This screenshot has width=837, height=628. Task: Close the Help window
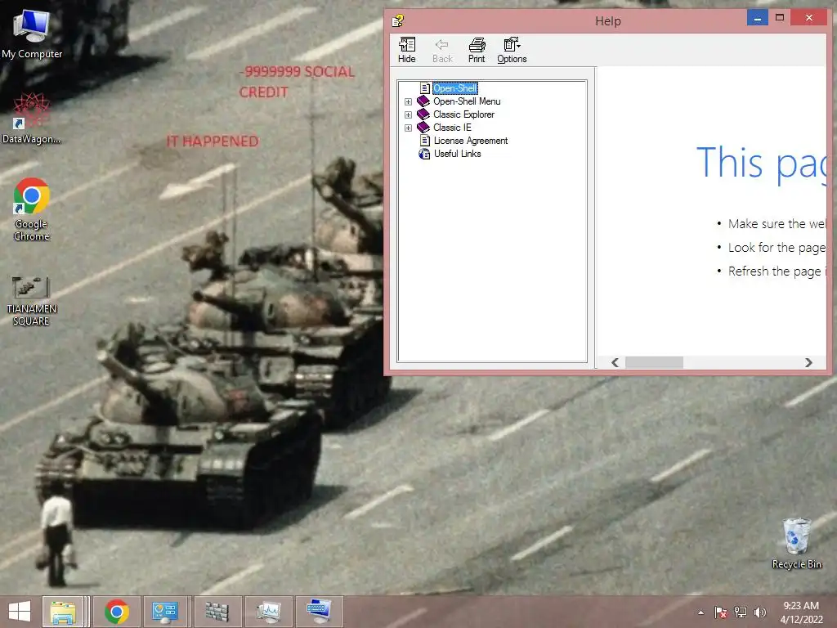(808, 18)
